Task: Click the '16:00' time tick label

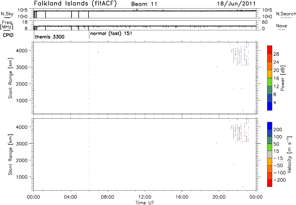Action: coord(182,197)
